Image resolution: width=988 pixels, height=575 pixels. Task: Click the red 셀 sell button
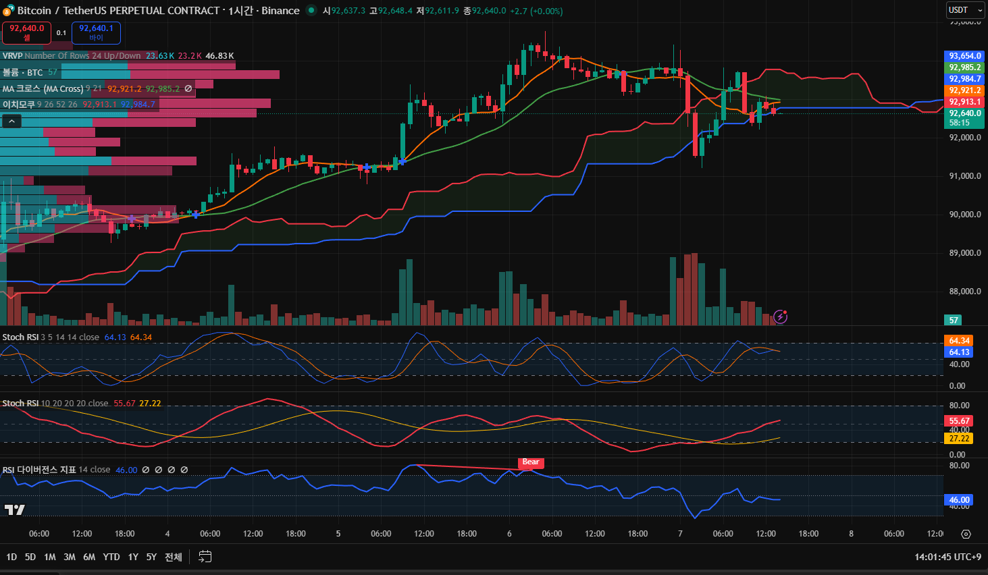pyautogui.click(x=27, y=32)
